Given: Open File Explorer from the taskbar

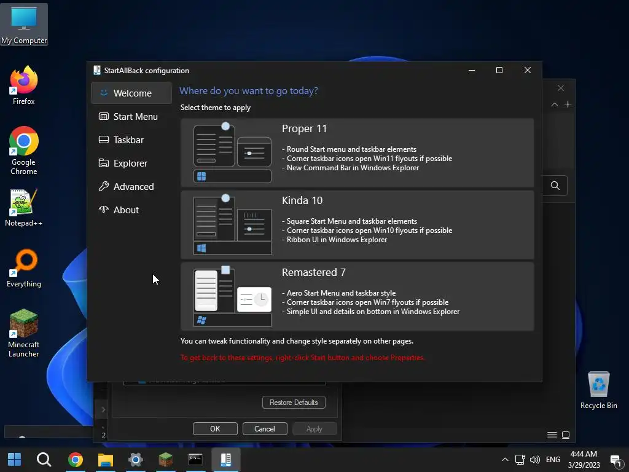Looking at the screenshot, I should pos(106,460).
